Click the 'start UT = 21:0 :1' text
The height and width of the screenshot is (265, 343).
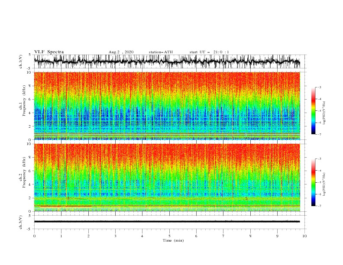[x=209, y=52]
